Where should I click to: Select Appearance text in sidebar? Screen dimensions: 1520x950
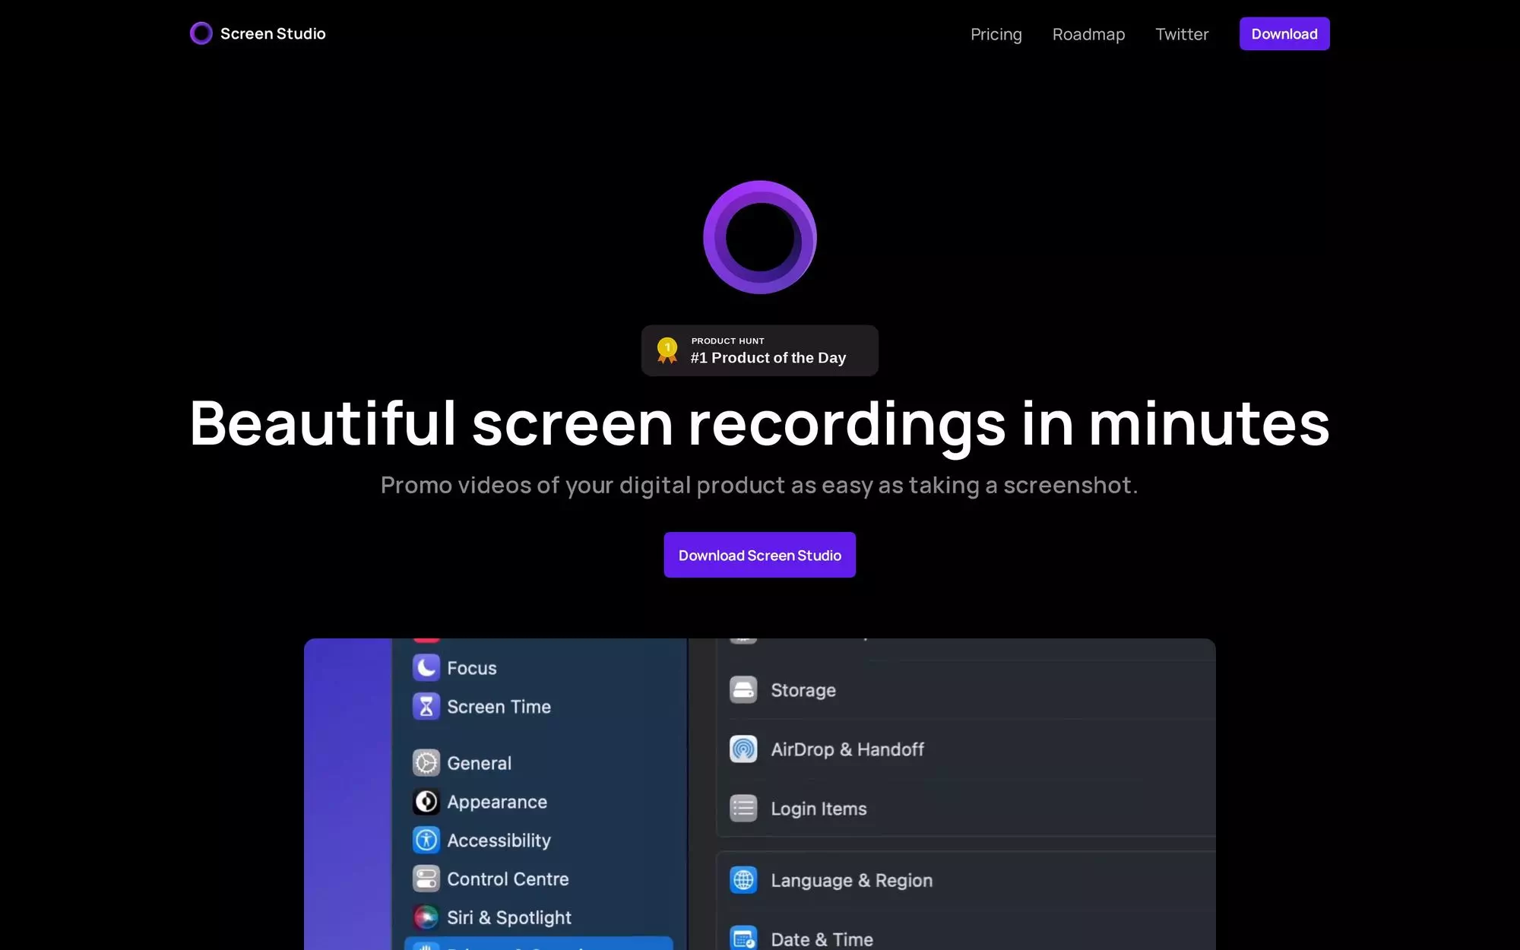pyautogui.click(x=497, y=802)
